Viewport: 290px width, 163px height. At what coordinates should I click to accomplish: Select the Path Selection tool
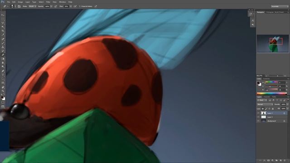3,79
